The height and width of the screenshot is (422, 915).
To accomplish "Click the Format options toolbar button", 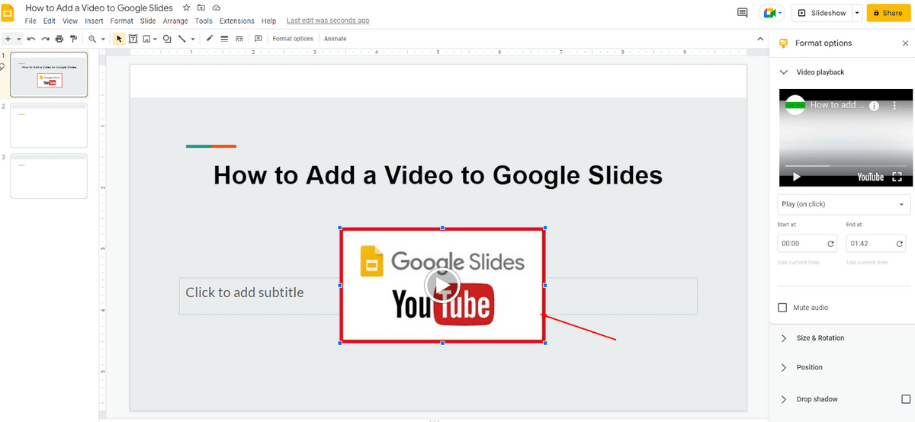I will (x=293, y=39).
